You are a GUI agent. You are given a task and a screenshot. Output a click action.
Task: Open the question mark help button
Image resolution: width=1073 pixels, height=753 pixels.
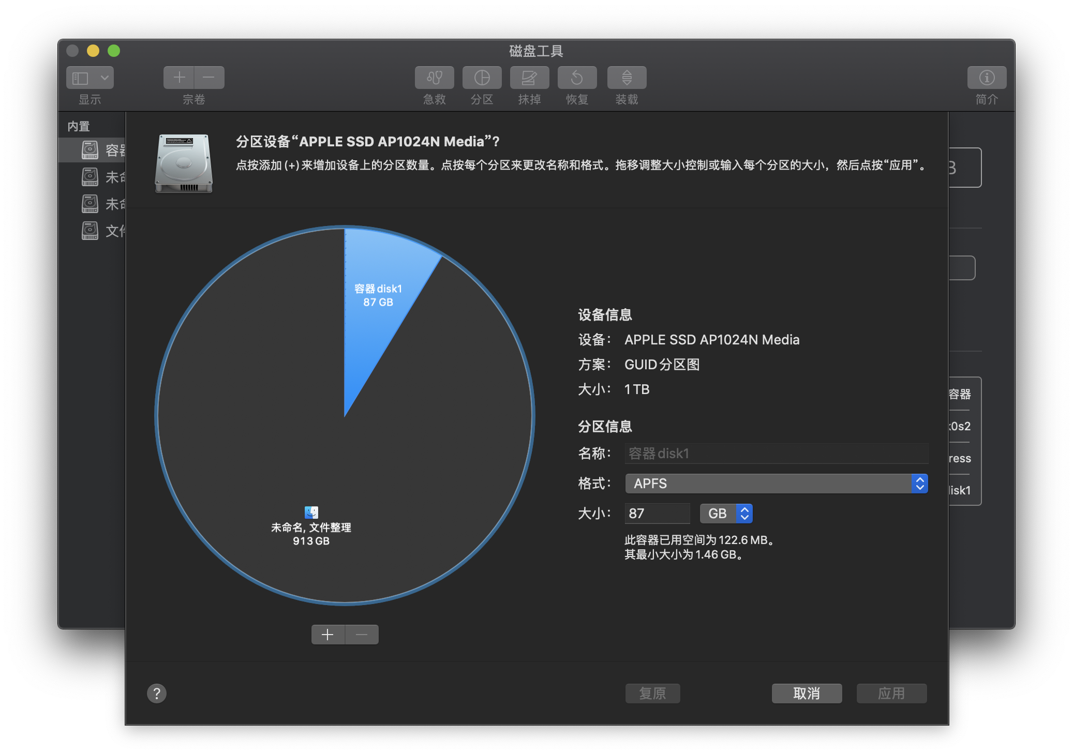point(157,694)
